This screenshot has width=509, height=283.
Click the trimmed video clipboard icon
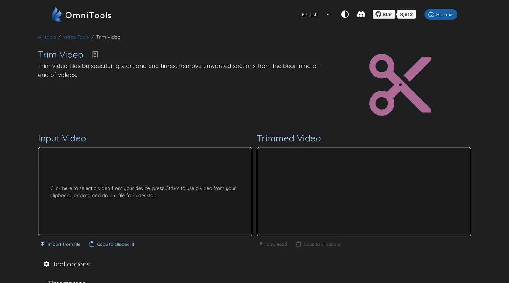(298, 244)
